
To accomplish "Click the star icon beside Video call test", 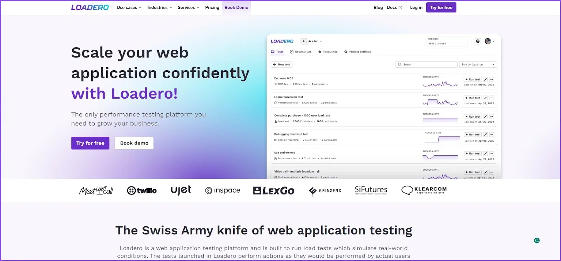I will click(318, 171).
